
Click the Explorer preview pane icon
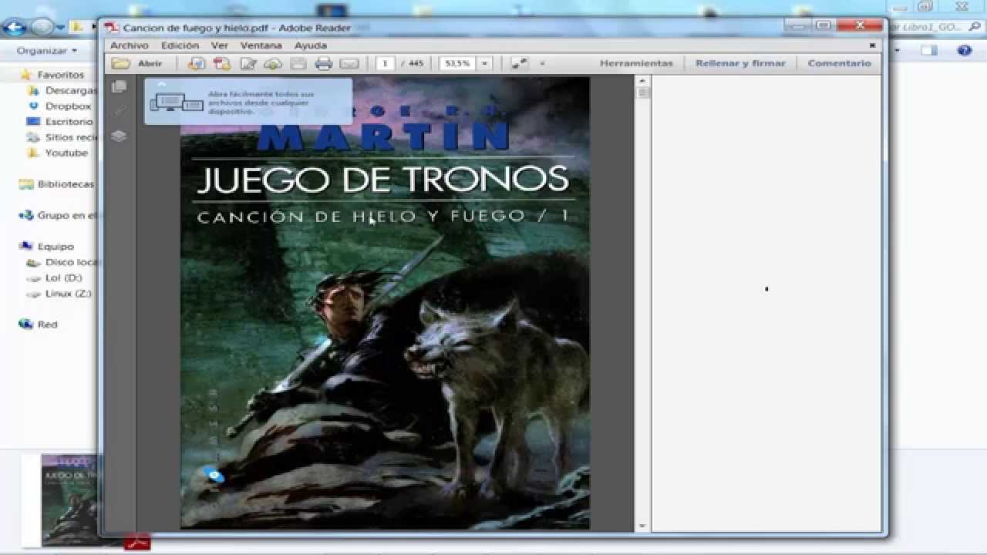pyautogui.click(x=929, y=50)
